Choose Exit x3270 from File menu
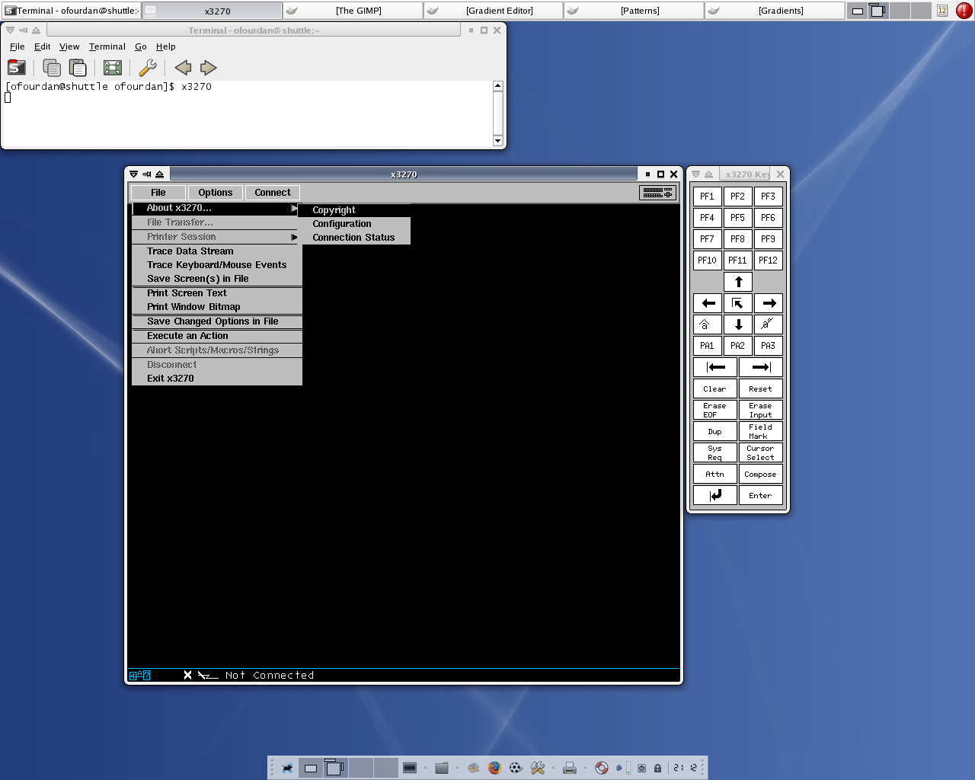The image size is (975, 780). click(x=171, y=379)
